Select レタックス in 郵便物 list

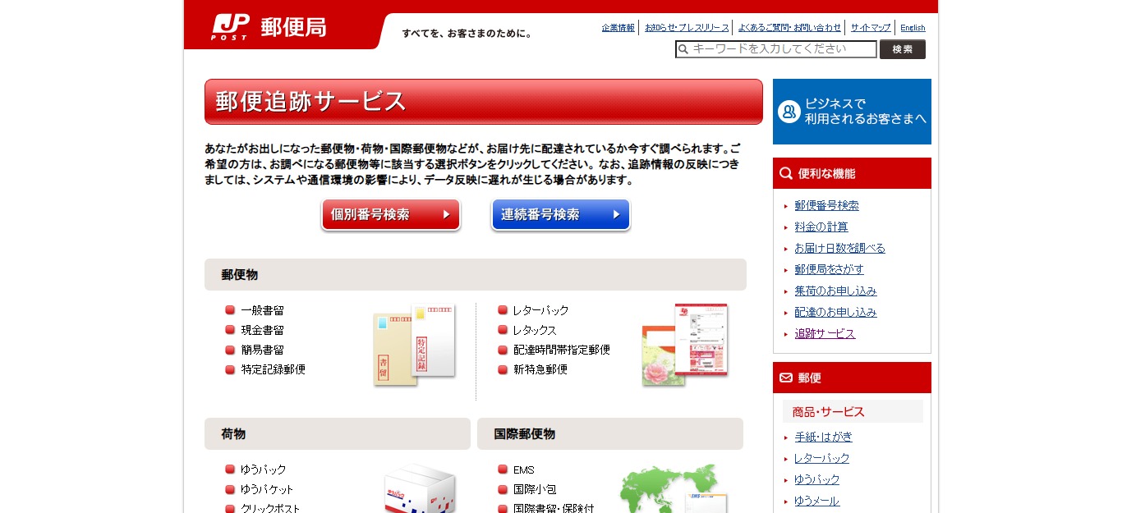coord(536,330)
